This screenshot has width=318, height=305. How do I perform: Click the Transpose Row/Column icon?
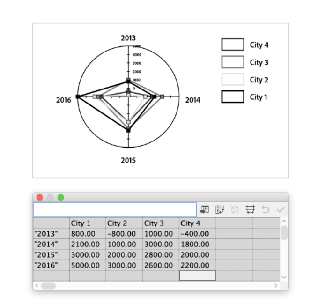click(x=220, y=209)
